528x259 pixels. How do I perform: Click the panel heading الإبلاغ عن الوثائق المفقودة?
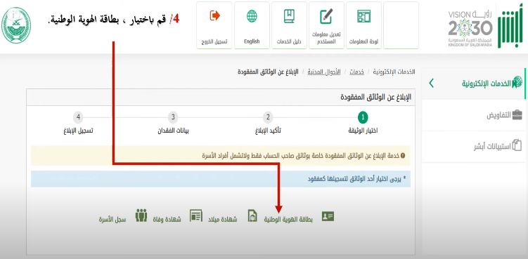click(375, 98)
